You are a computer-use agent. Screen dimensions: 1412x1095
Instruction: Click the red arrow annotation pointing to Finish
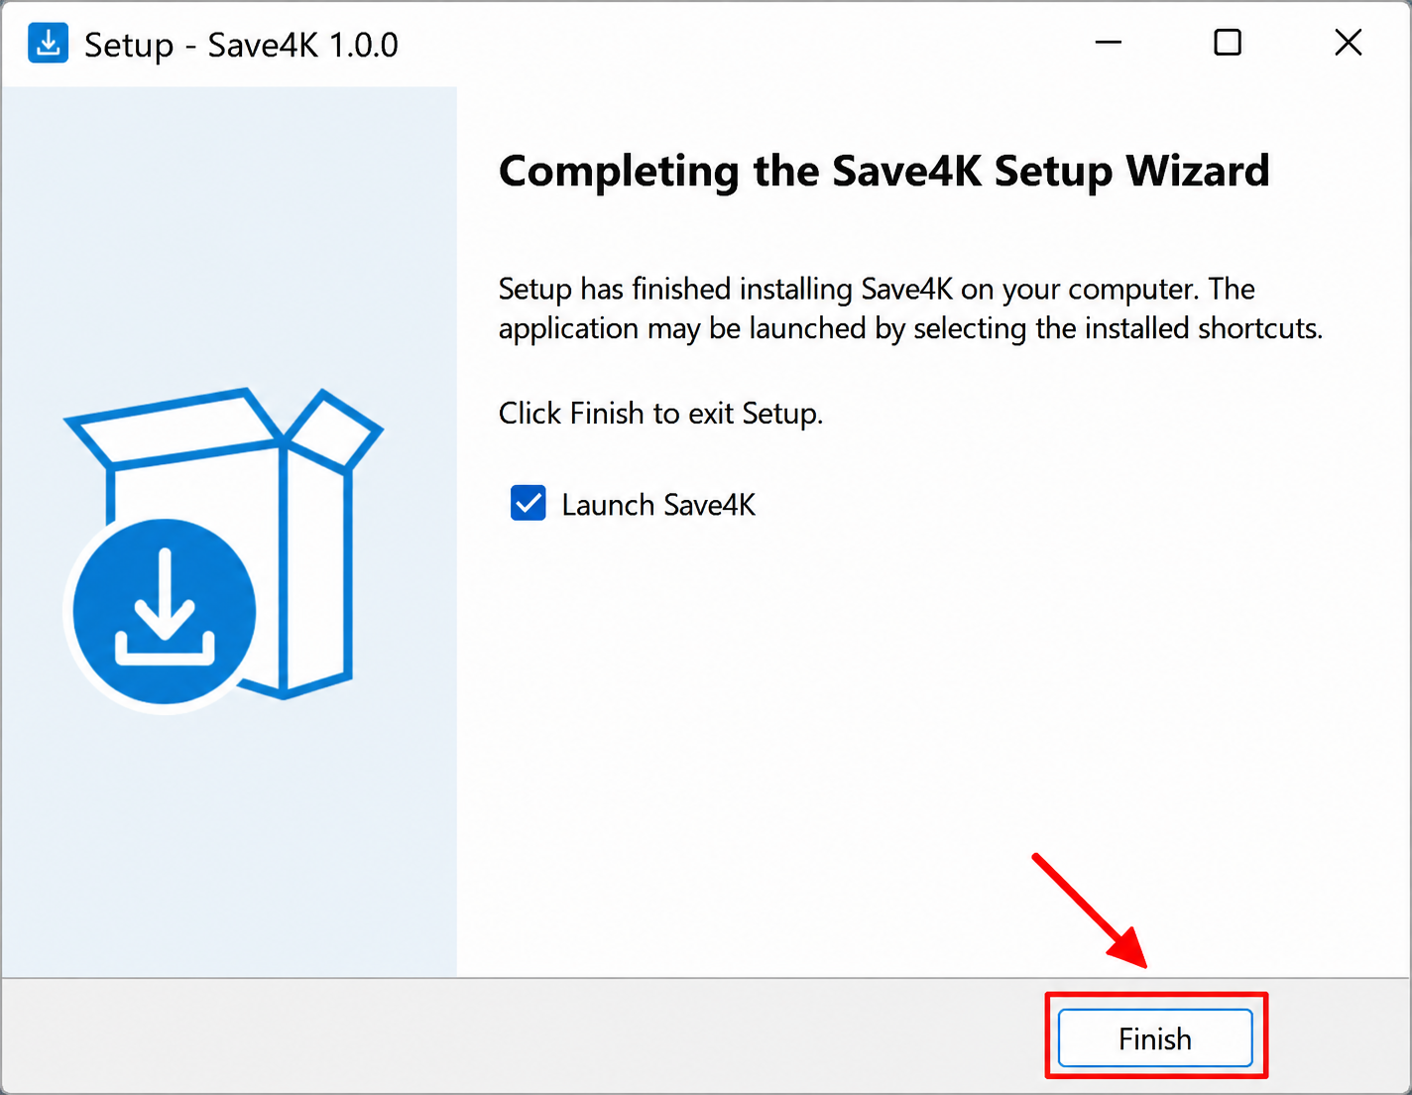click(x=1090, y=910)
